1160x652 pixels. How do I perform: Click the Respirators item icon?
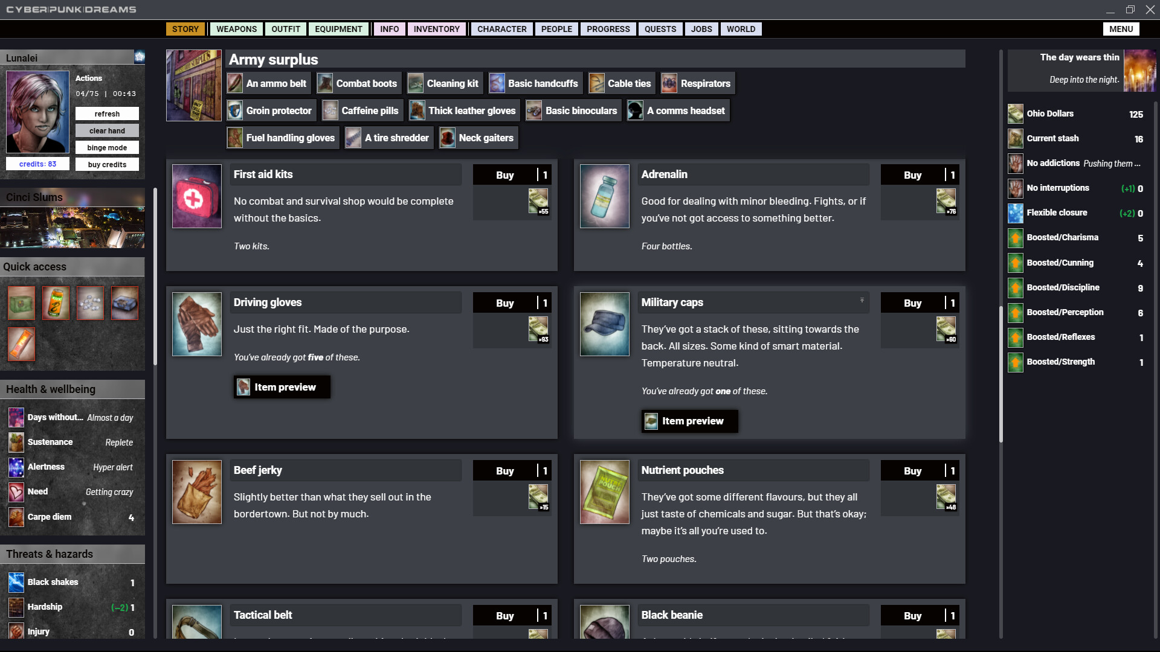(x=668, y=83)
